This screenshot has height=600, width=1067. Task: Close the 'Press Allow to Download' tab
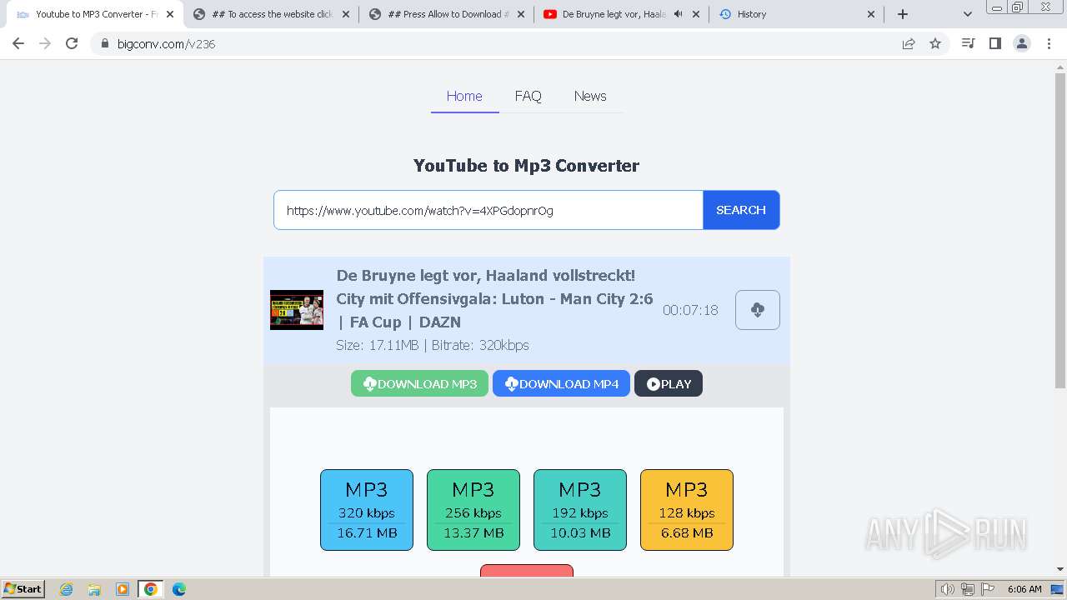pos(521,14)
